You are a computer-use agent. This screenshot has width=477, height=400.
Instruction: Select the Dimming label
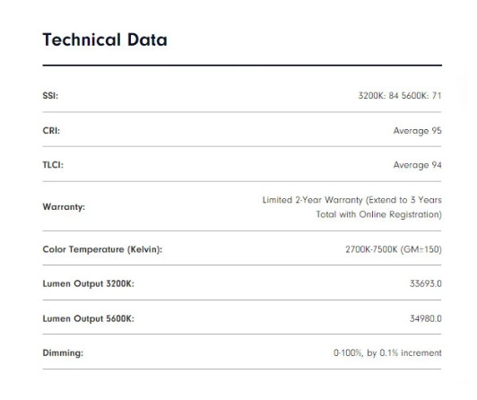tap(63, 353)
